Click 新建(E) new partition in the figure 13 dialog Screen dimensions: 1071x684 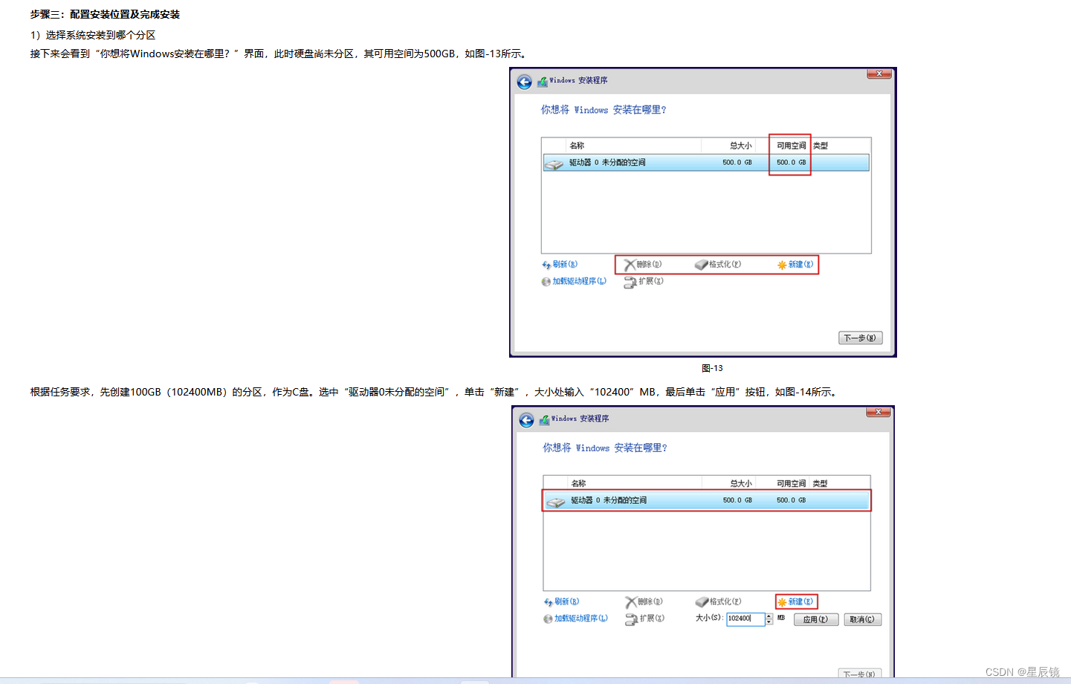pos(795,265)
